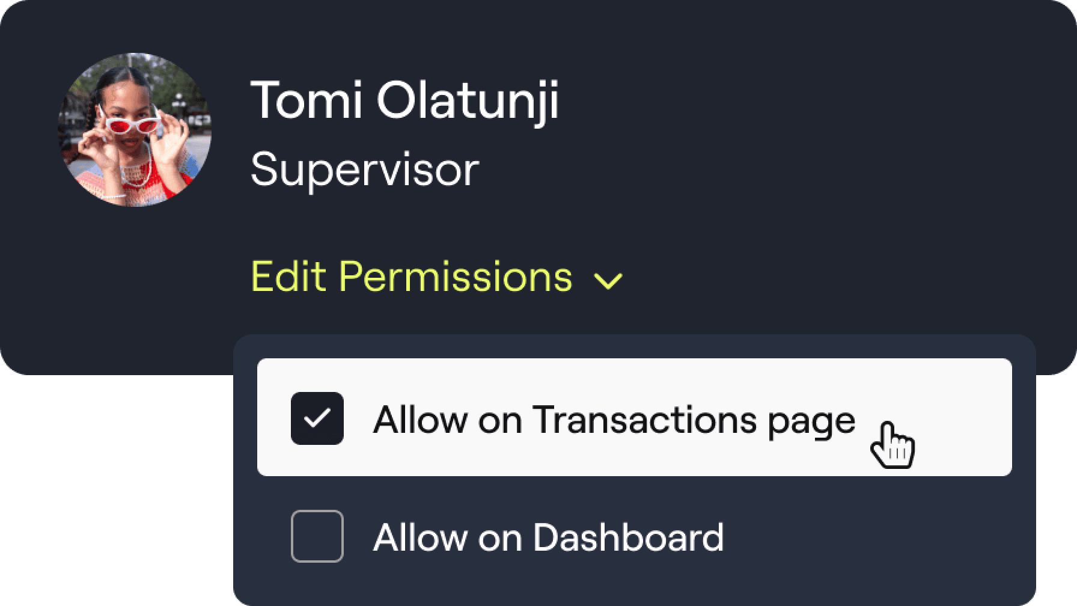
Task: Click the surname "Olatunji" in the header
Action: point(468,100)
